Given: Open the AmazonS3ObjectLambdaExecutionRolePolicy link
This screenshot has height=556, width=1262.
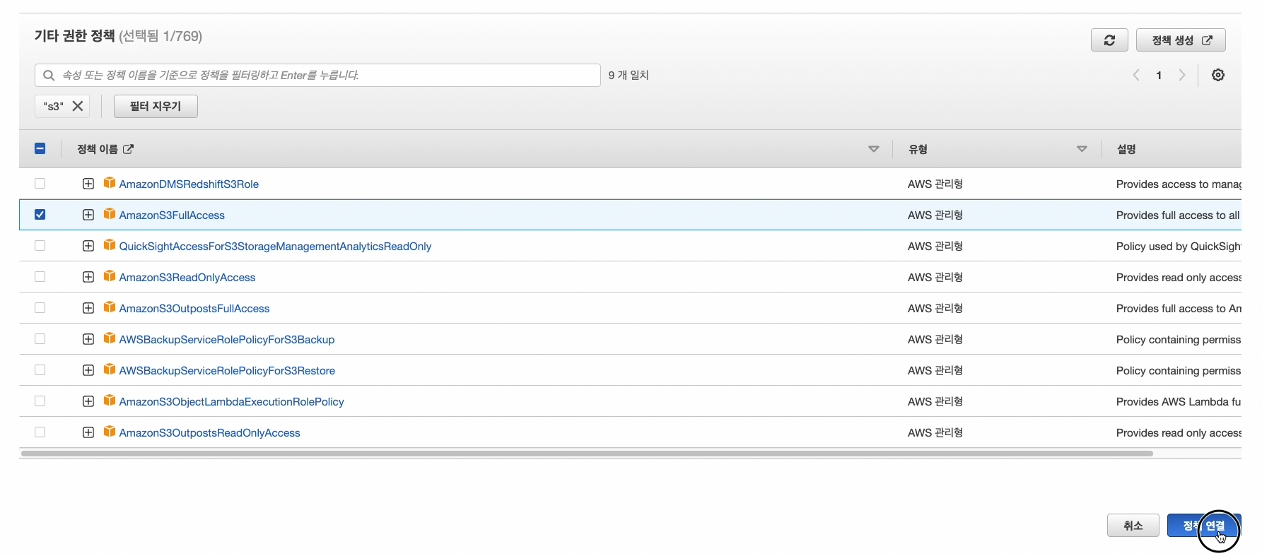Looking at the screenshot, I should [231, 402].
